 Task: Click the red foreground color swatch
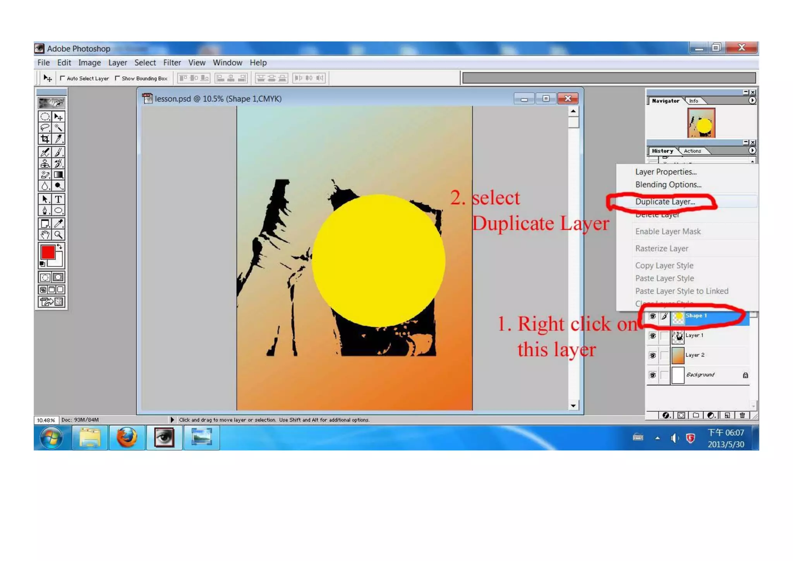pos(48,252)
